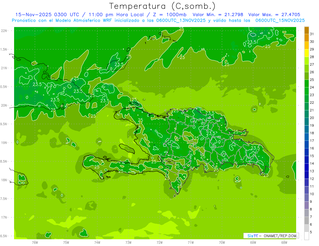Click the '70W' longitude axis label
The width and height of the screenshot is (319, 246).
pyautogui.click(x=222, y=242)
